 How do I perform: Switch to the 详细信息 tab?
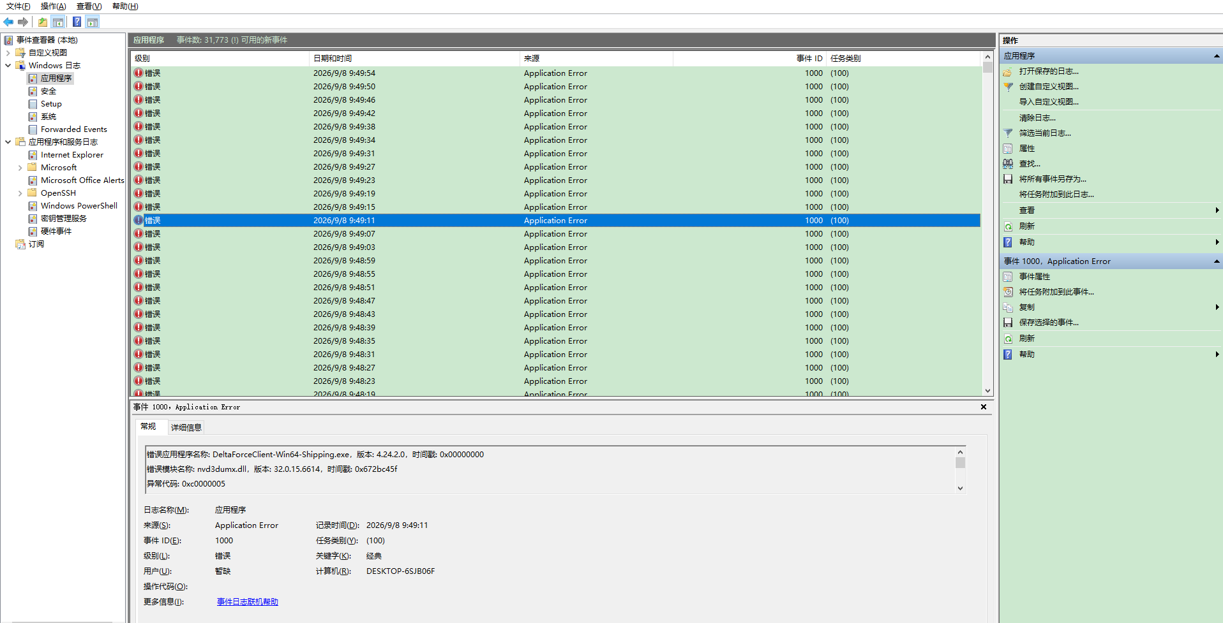186,427
